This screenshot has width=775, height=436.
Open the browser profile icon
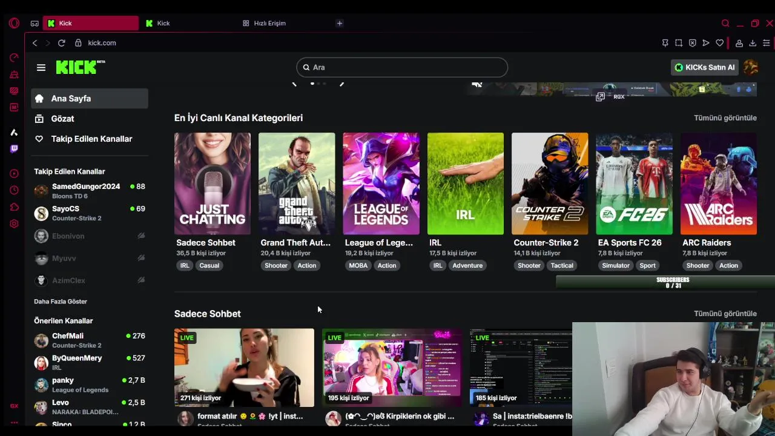(x=739, y=43)
